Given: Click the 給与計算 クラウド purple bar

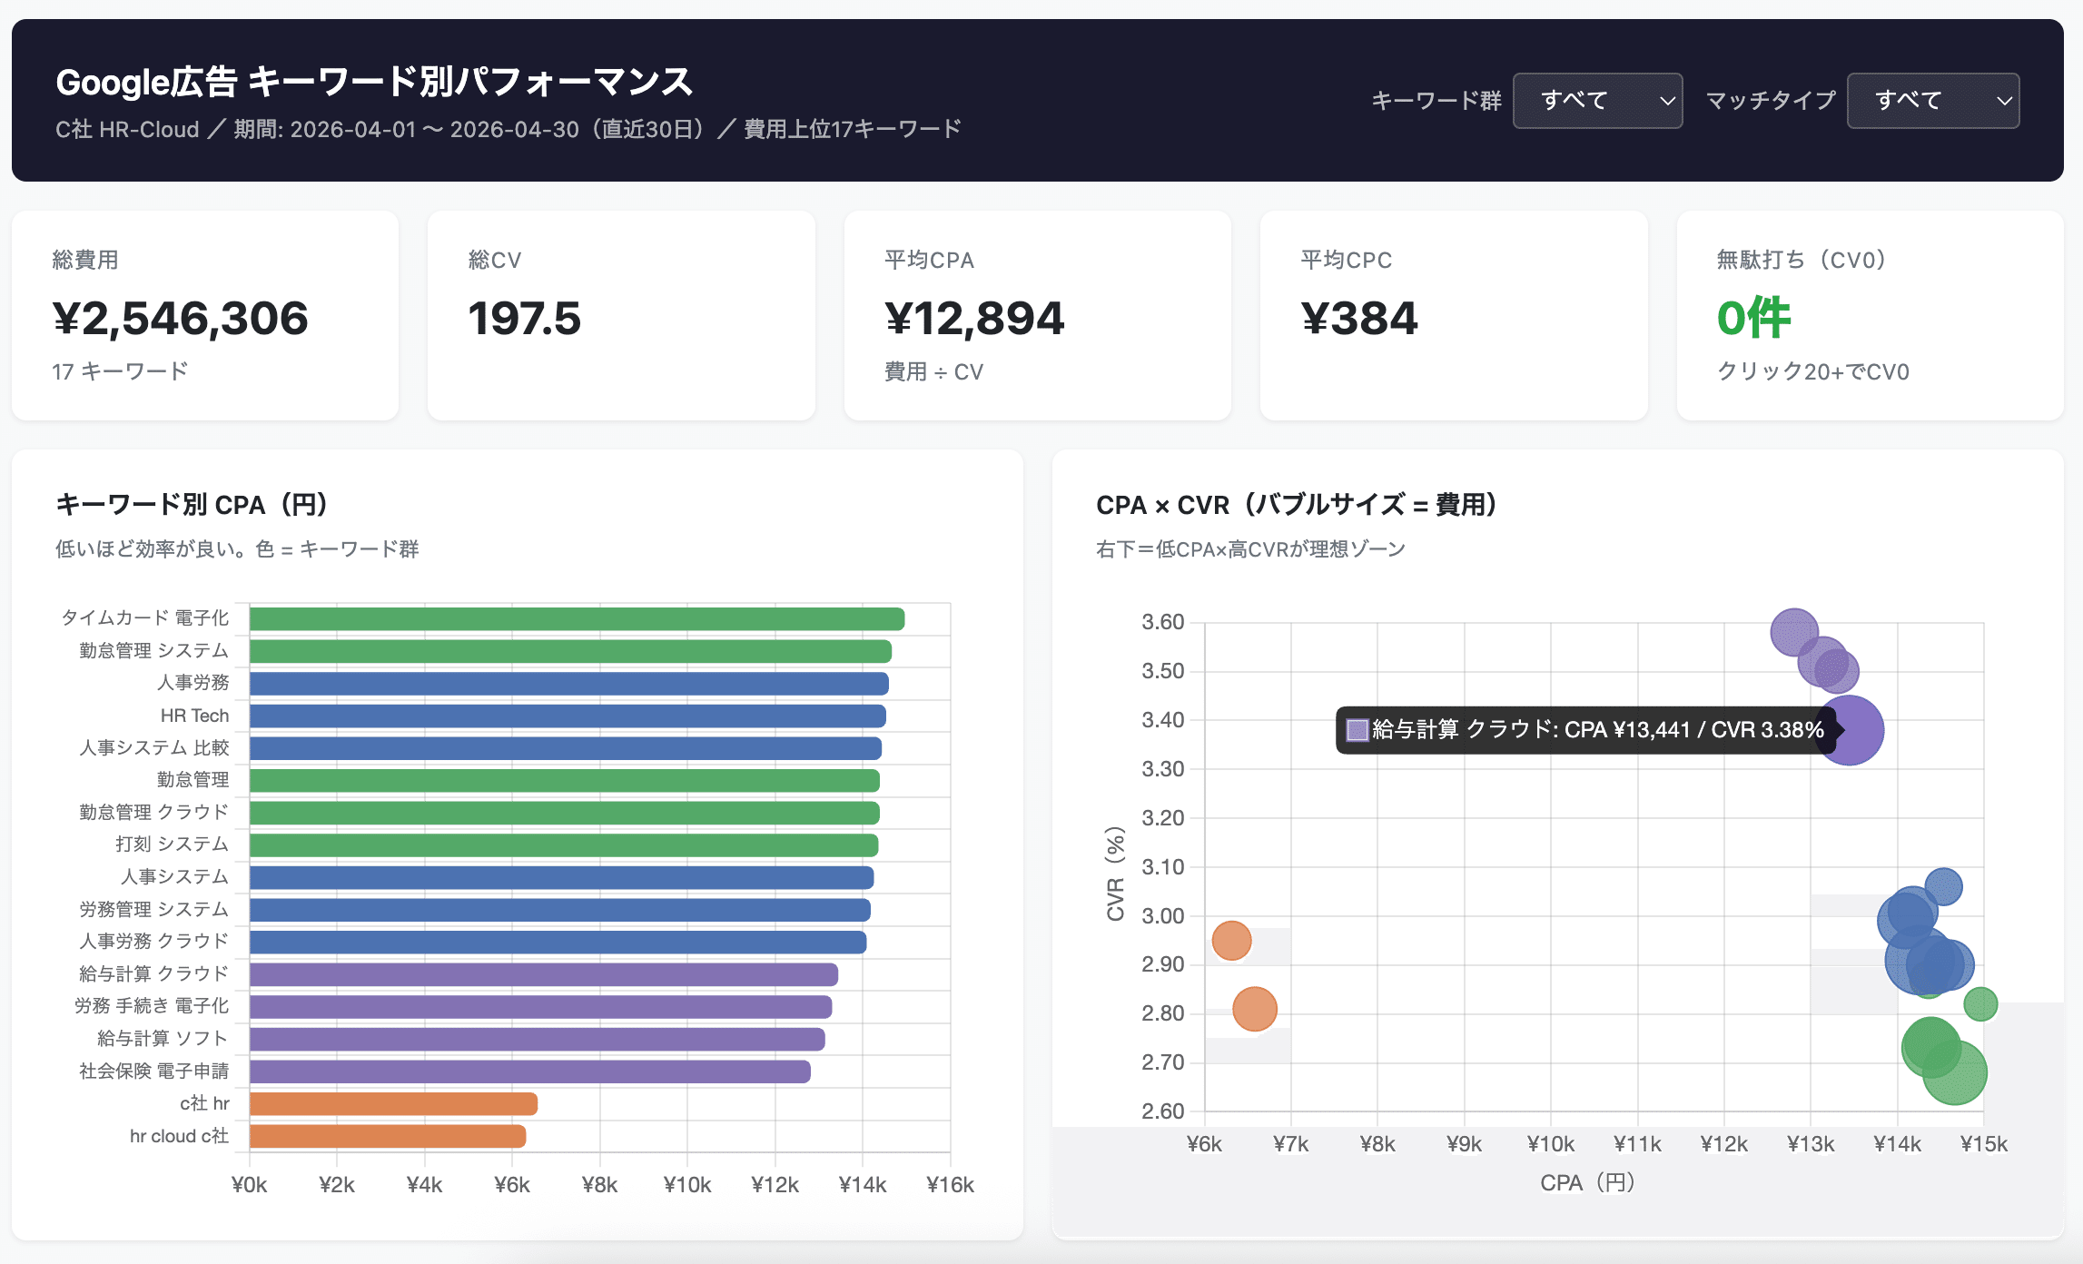Looking at the screenshot, I should pyautogui.click(x=544, y=974).
